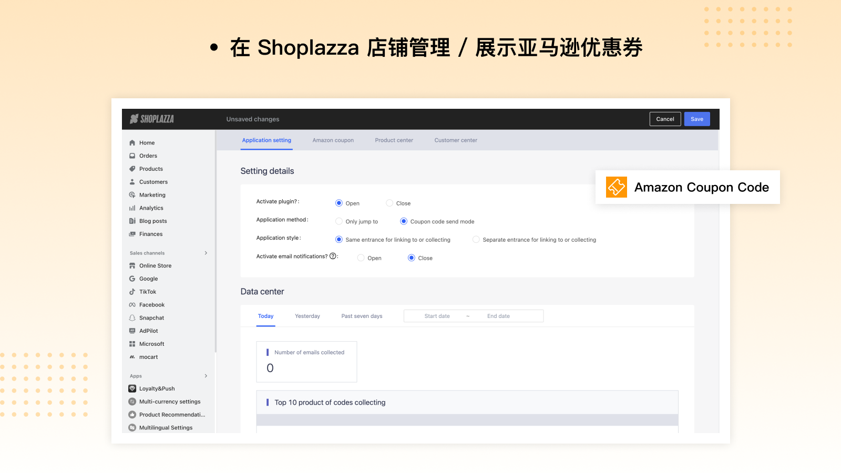This screenshot has width=841, height=473.
Task: Switch to Application setting tab
Action: click(266, 140)
